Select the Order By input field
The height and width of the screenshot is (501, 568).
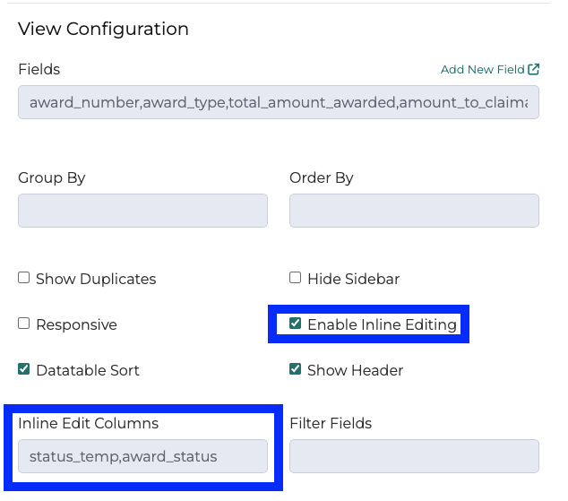[414, 211]
